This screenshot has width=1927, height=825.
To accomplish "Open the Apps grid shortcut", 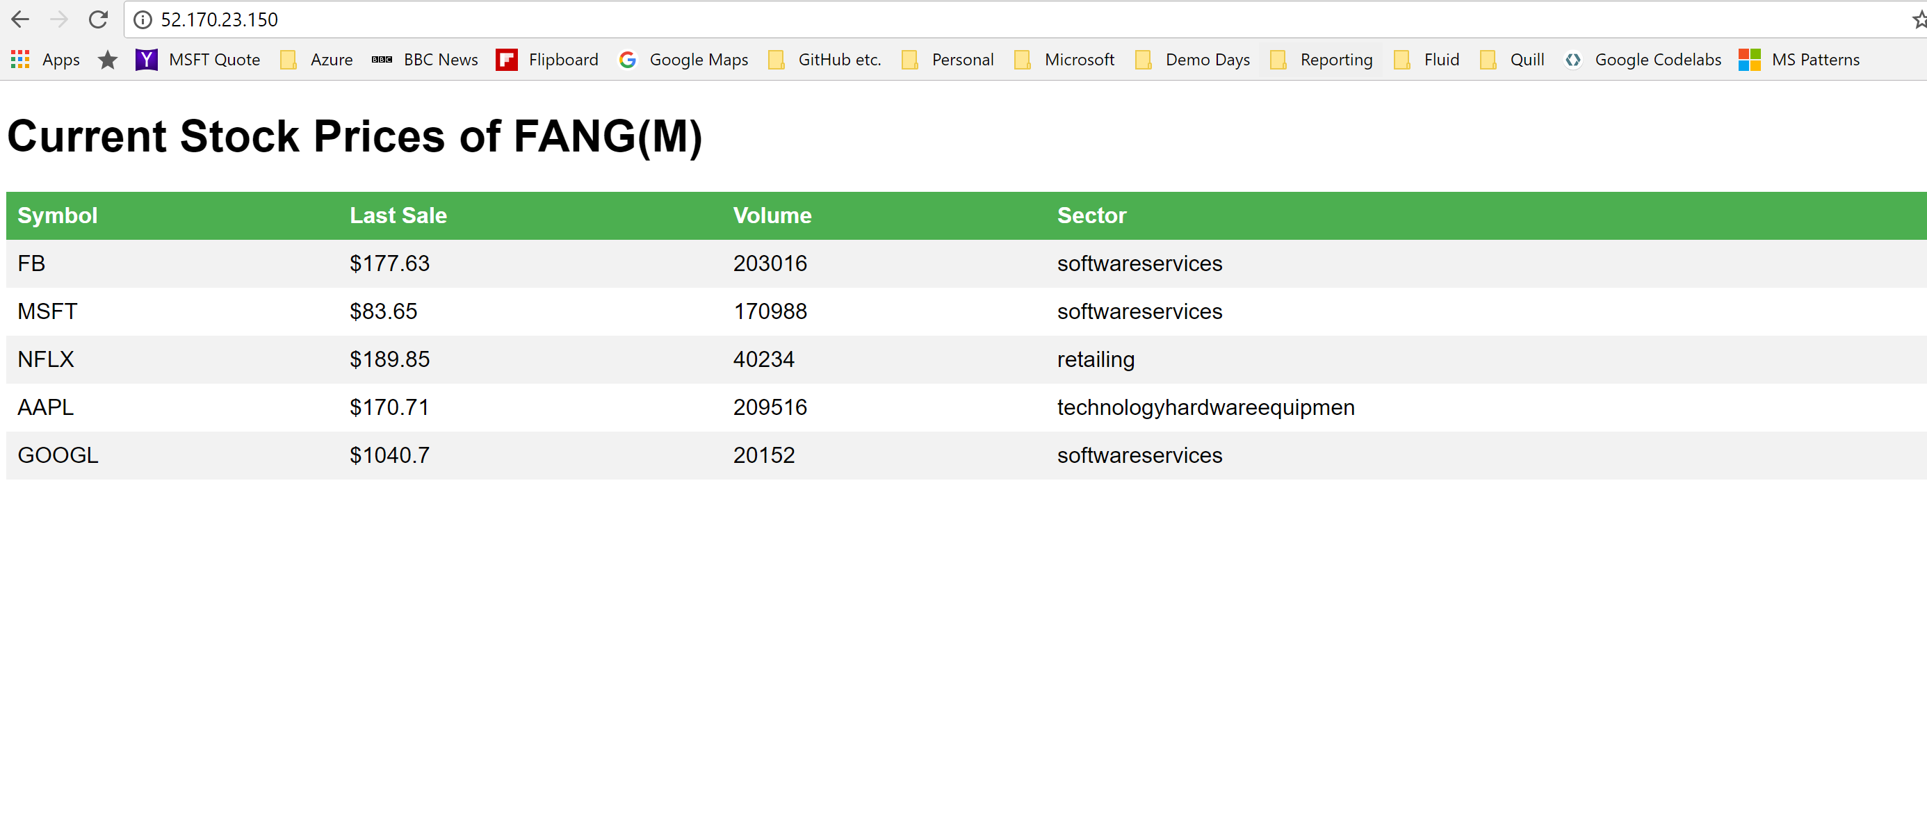I will [46, 60].
